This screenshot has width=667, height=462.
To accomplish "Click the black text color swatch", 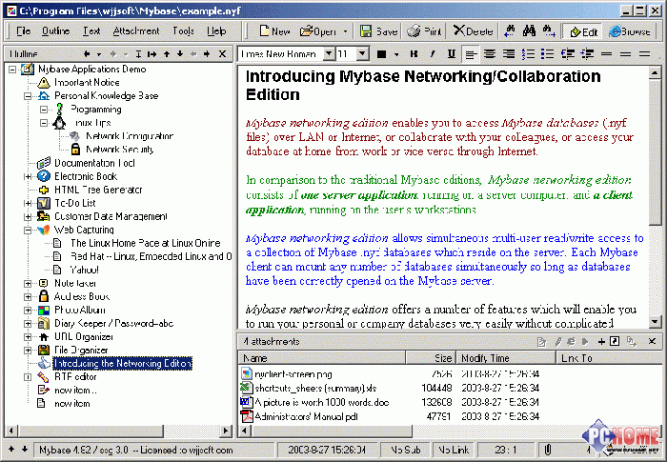I will pyautogui.click(x=381, y=54).
